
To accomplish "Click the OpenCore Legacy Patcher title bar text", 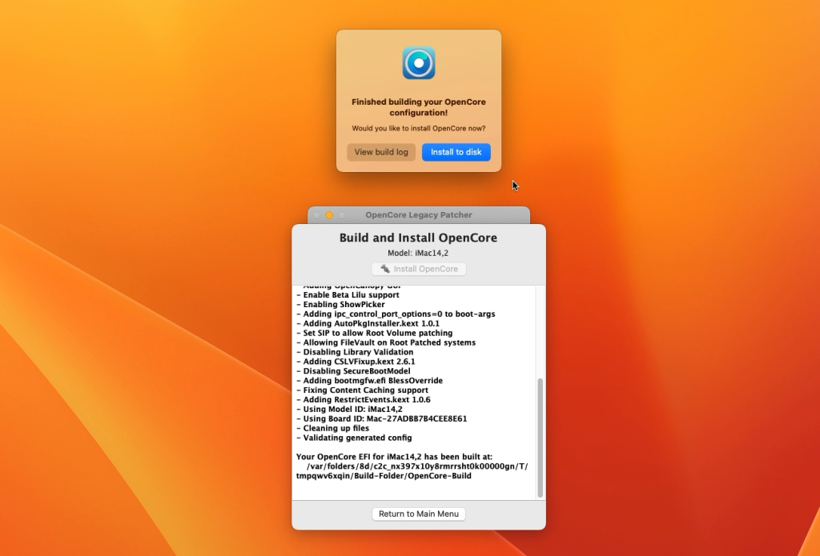I will [418, 214].
